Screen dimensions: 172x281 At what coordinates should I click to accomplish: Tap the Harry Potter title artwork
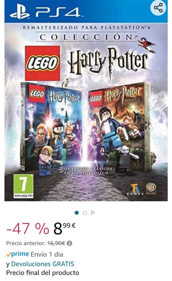108,62
